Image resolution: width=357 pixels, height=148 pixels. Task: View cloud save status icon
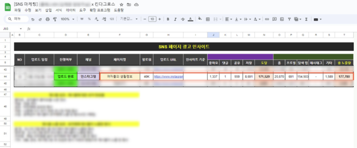(136, 5)
